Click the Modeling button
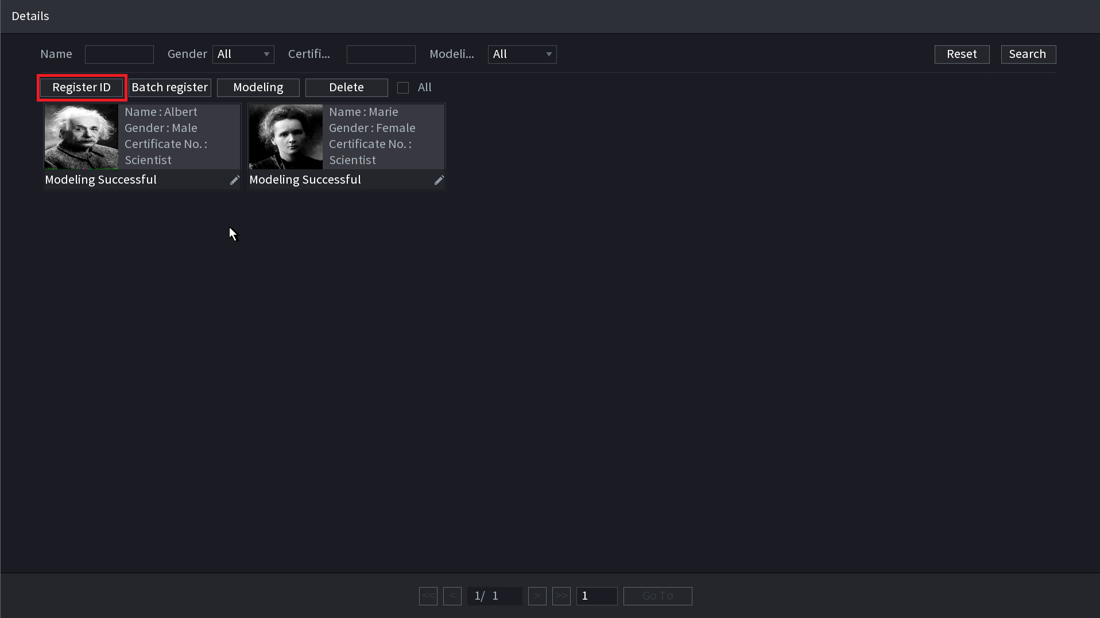This screenshot has width=1100, height=618. click(258, 88)
